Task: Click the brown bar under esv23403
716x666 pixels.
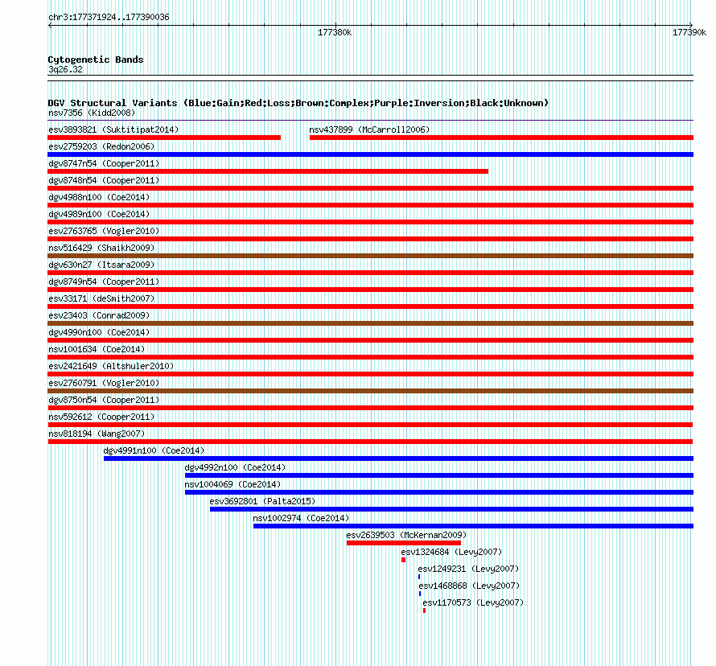Action: (371, 323)
